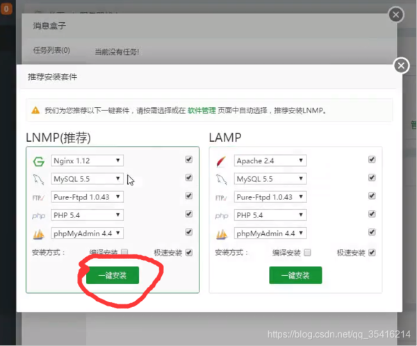
Task: Click 安装方式 label in LNMP panel
Action: click(x=49, y=252)
